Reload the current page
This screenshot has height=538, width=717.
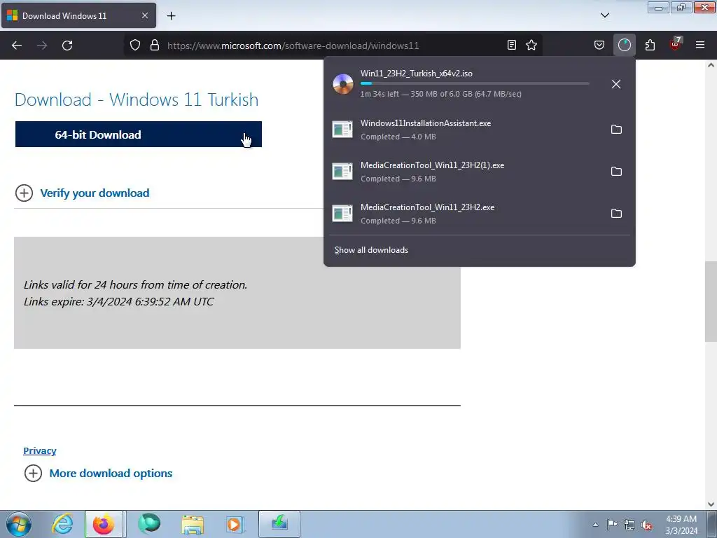67,46
